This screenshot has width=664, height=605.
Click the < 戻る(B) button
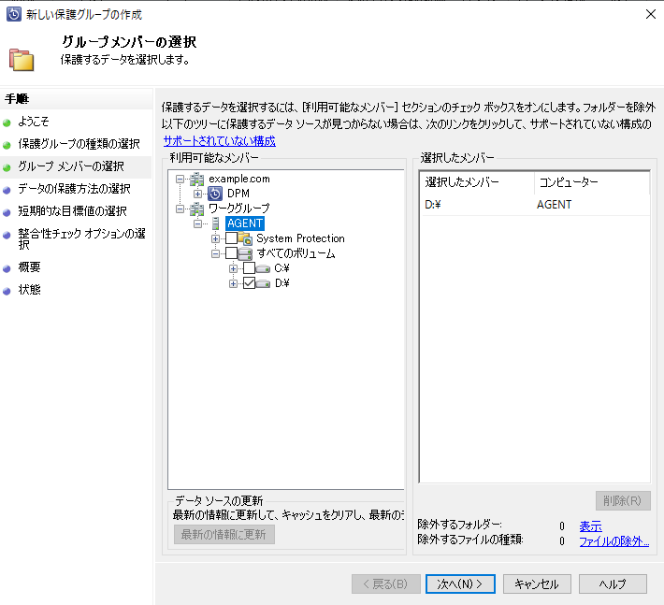click(386, 584)
